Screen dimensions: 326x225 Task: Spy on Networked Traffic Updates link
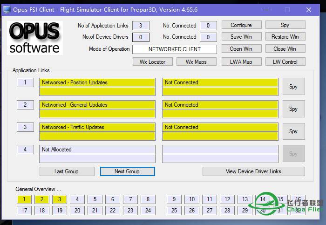(293, 131)
